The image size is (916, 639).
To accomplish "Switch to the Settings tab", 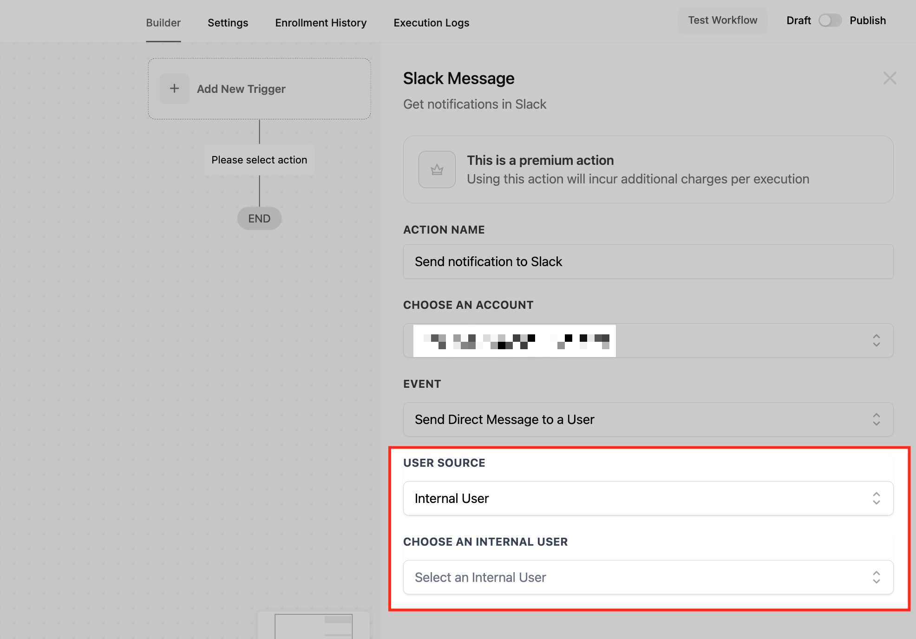I will click(x=228, y=23).
